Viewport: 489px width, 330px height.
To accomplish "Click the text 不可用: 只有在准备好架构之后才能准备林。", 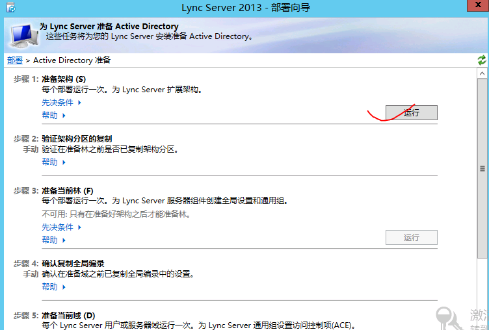I will click(x=116, y=214).
